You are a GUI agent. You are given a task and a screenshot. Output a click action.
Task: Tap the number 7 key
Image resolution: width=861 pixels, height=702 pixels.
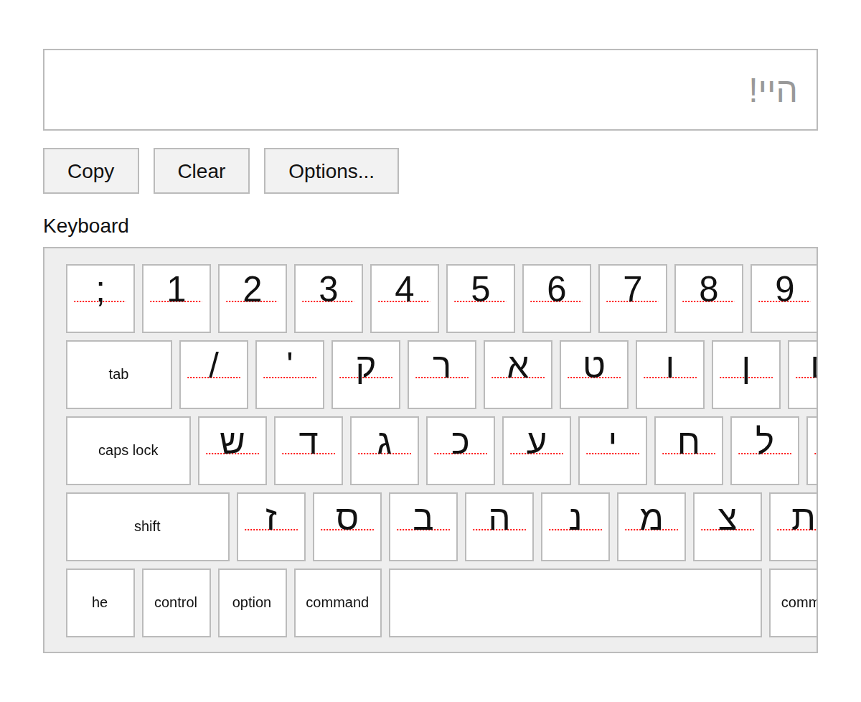pyautogui.click(x=633, y=299)
